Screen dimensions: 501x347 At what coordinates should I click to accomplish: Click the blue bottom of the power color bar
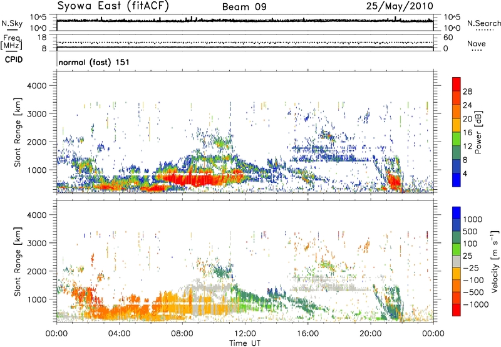(x=457, y=180)
